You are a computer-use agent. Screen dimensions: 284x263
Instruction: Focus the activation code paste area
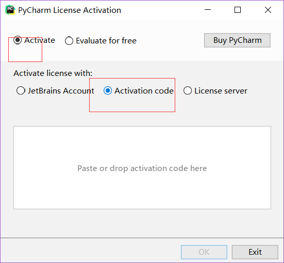tap(142, 167)
